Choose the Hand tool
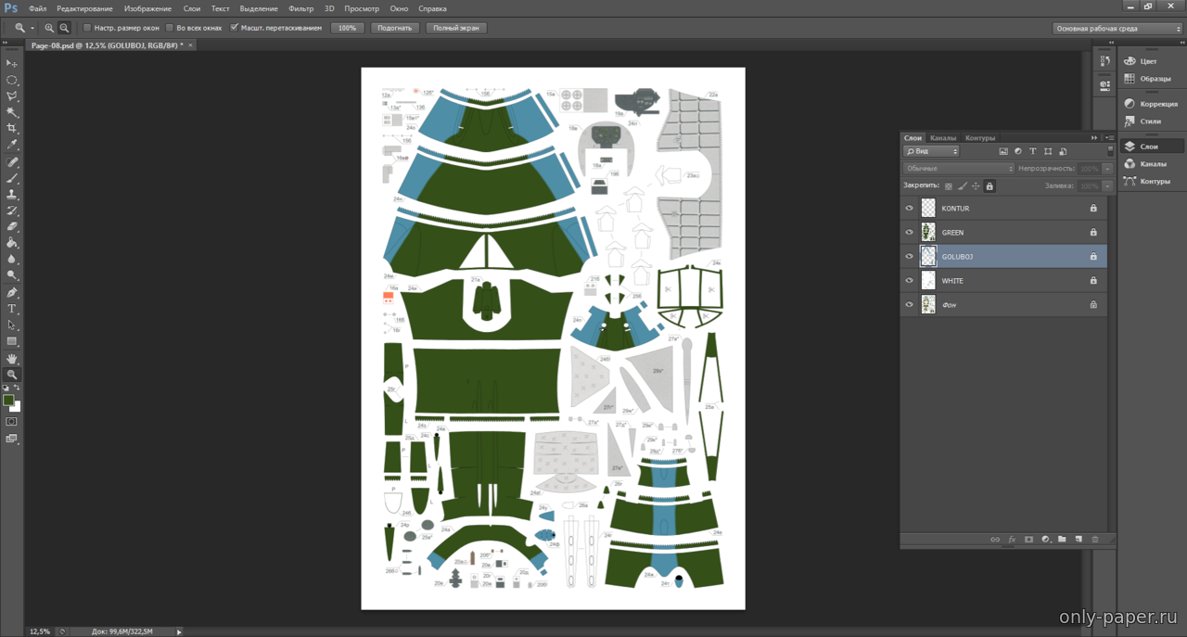This screenshot has width=1187, height=637. [x=12, y=359]
